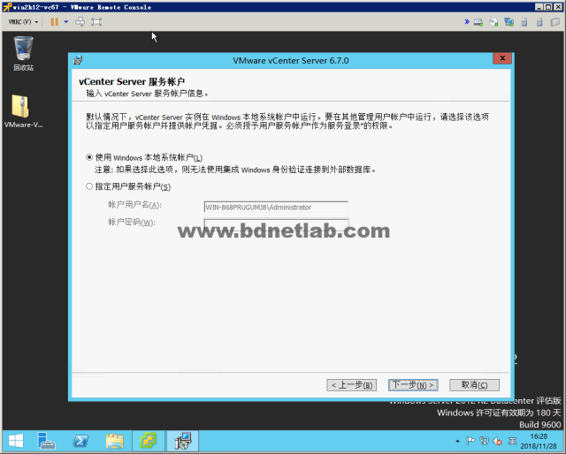The height and width of the screenshot is (454, 566).
Task: Click the full-screen mode icon
Action: (96, 22)
